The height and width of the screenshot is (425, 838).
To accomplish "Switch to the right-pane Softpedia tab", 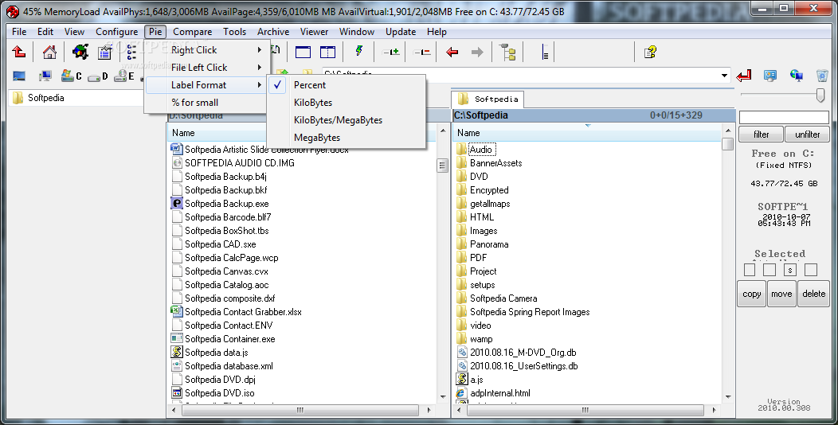I will pos(488,99).
